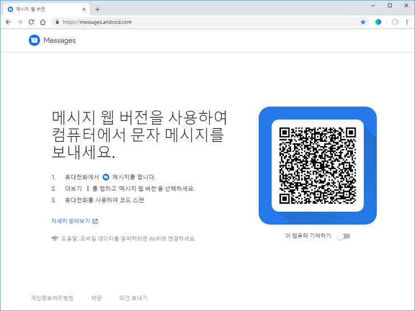The height and width of the screenshot is (311, 415).
Task: Toggle the 이 컴퓨터 기억하기 switch
Action: (343, 236)
